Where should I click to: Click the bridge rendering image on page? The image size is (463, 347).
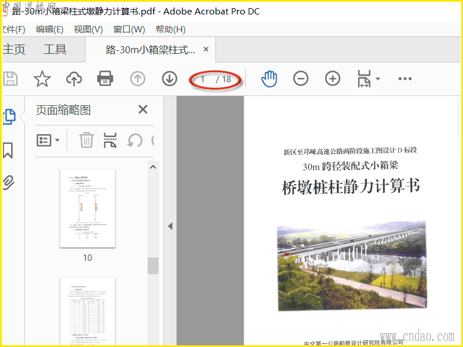(x=351, y=265)
